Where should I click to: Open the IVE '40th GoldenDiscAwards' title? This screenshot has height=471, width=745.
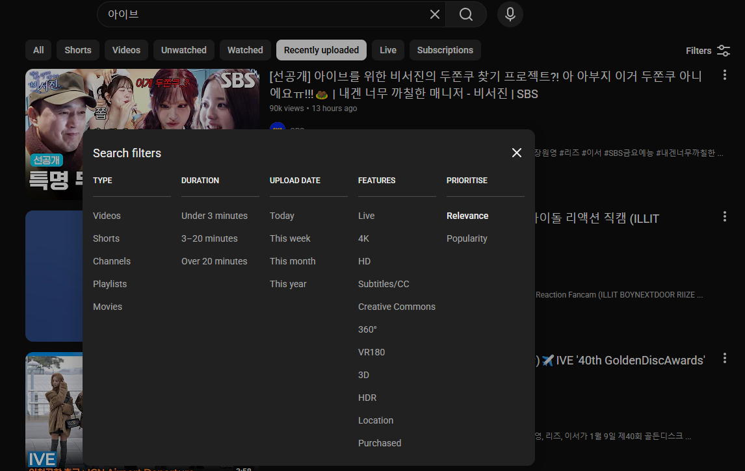[630, 361]
